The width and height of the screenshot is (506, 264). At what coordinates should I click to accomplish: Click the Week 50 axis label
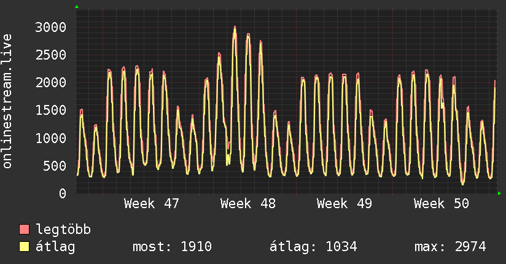click(x=441, y=204)
